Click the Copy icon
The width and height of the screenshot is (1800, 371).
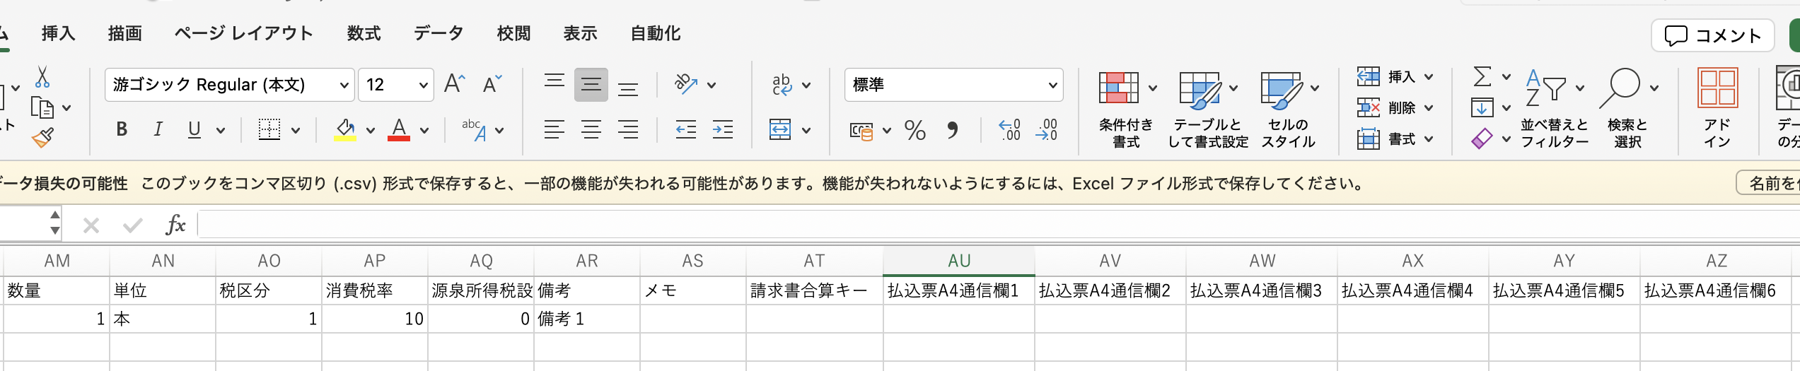[42, 107]
